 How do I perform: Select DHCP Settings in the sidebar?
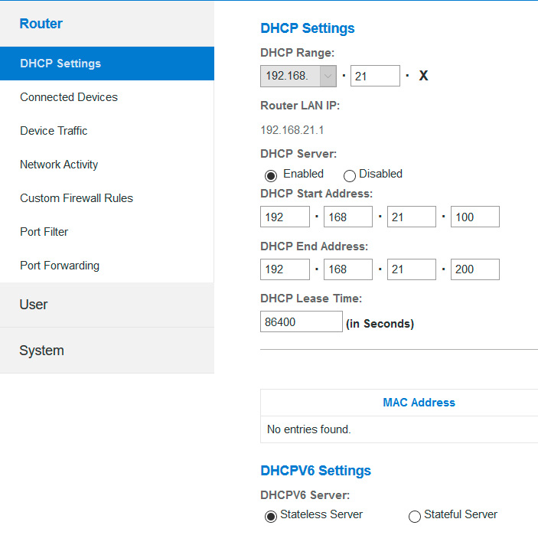click(x=60, y=64)
